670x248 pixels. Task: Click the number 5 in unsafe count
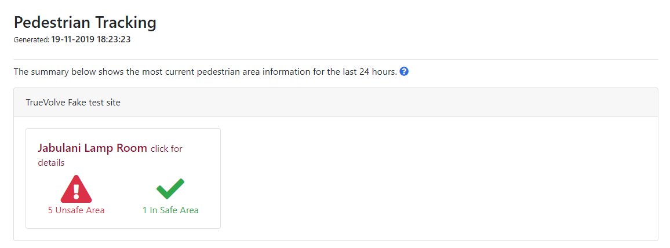50,210
